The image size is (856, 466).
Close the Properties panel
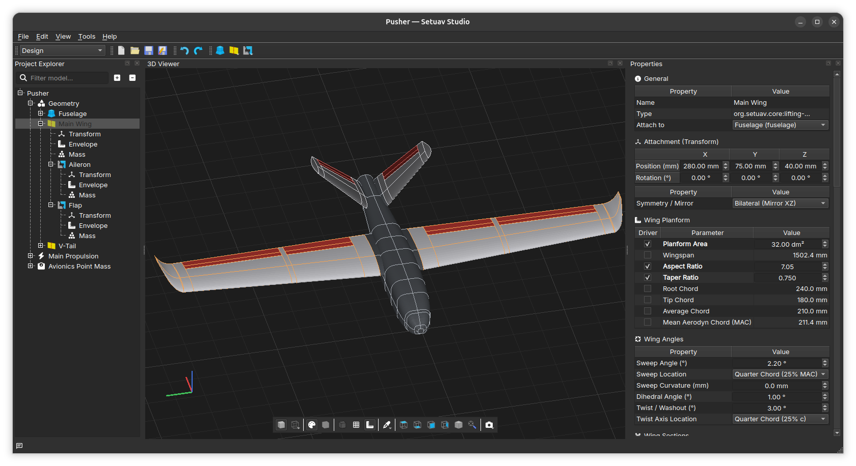(x=838, y=64)
